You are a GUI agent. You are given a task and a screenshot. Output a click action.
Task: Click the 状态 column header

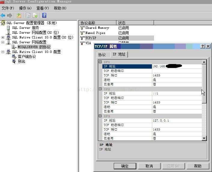click(x=135, y=23)
